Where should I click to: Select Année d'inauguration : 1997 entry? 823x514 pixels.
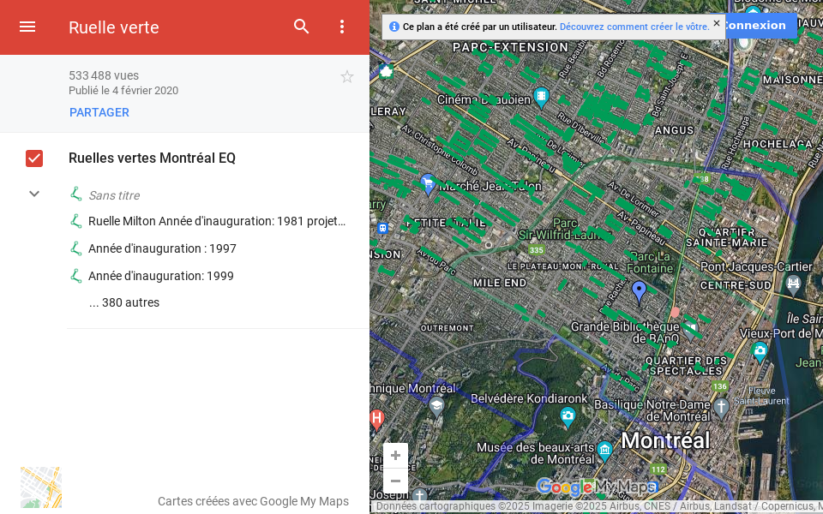(x=162, y=248)
